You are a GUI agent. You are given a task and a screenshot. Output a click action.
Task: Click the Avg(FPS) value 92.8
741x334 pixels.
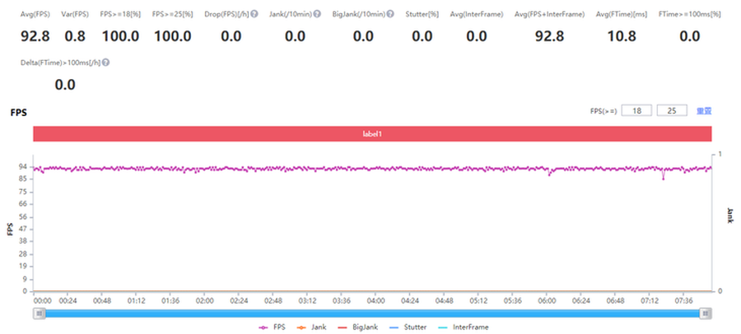[x=35, y=36]
